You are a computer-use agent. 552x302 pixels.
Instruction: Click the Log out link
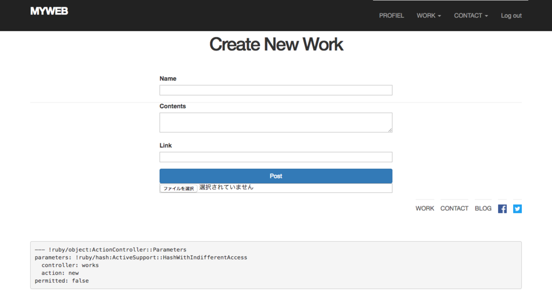coord(511,16)
